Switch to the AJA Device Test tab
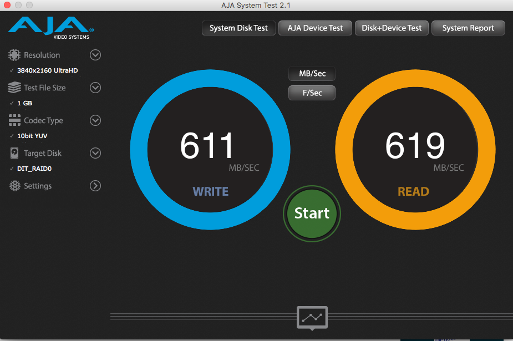This screenshot has height=341, width=513. click(x=315, y=28)
